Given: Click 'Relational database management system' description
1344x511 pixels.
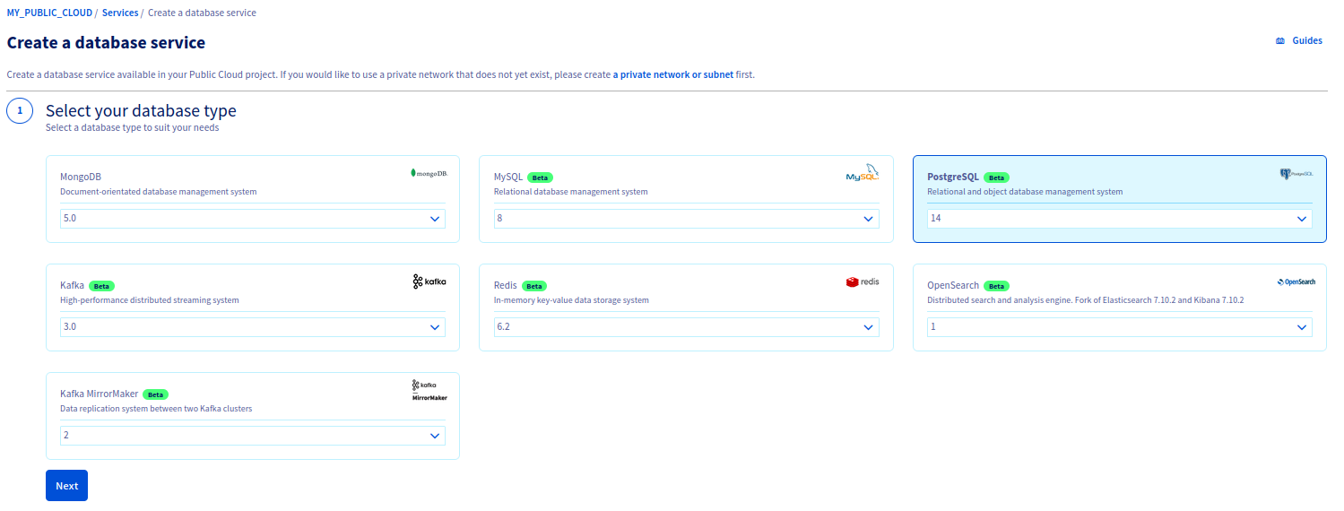Looking at the screenshot, I should tap(571, 192).
